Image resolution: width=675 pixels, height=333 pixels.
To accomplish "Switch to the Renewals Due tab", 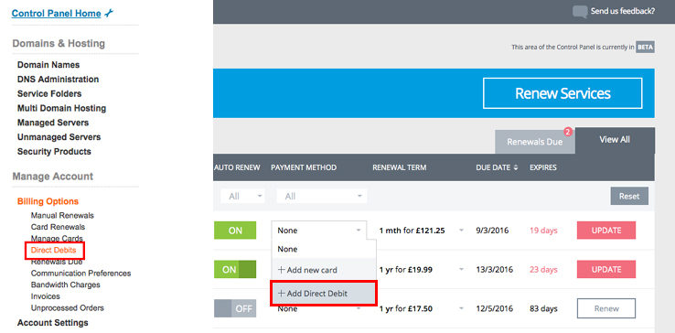I will [535, 142].
